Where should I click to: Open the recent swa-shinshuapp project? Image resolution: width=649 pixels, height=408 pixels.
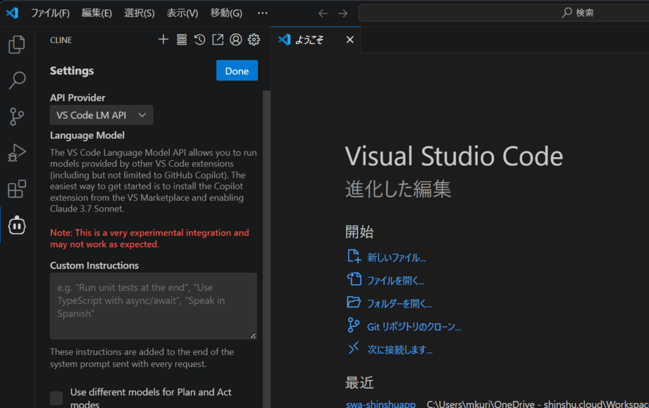(380, 404)
